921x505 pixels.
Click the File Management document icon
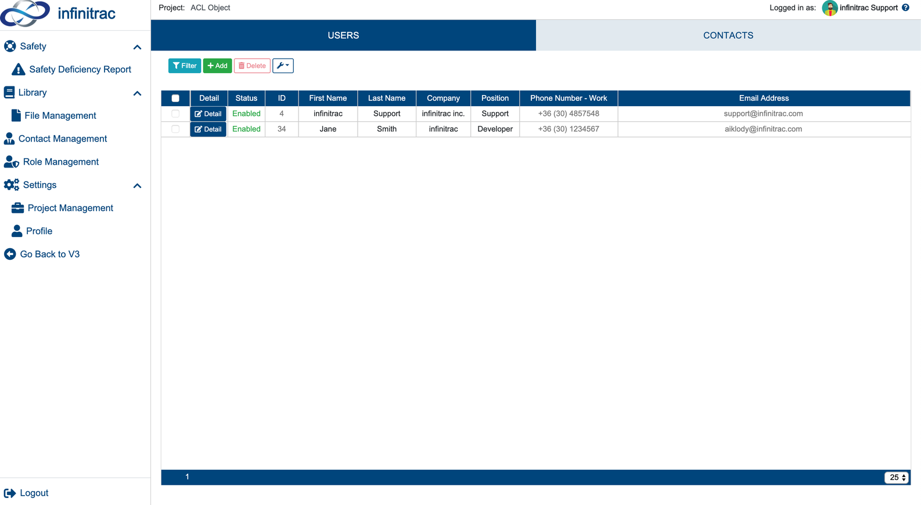point(16,115)
